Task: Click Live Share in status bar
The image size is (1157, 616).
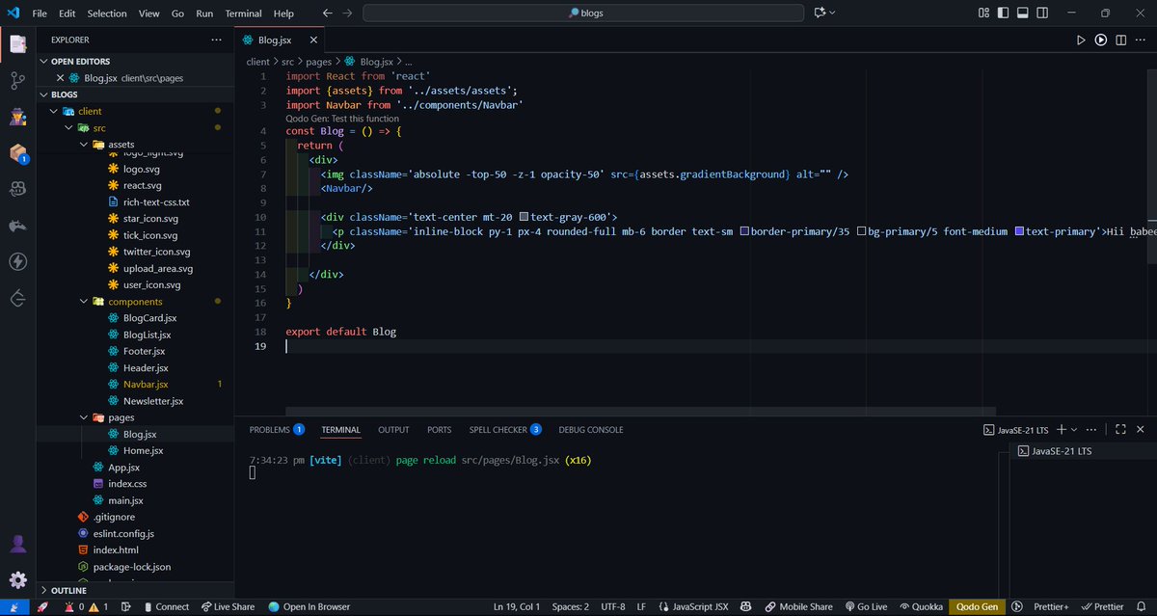Action: coord(228,606)
